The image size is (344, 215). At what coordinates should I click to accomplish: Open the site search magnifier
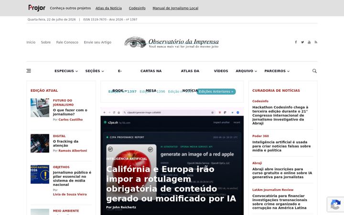pos(314,71)
